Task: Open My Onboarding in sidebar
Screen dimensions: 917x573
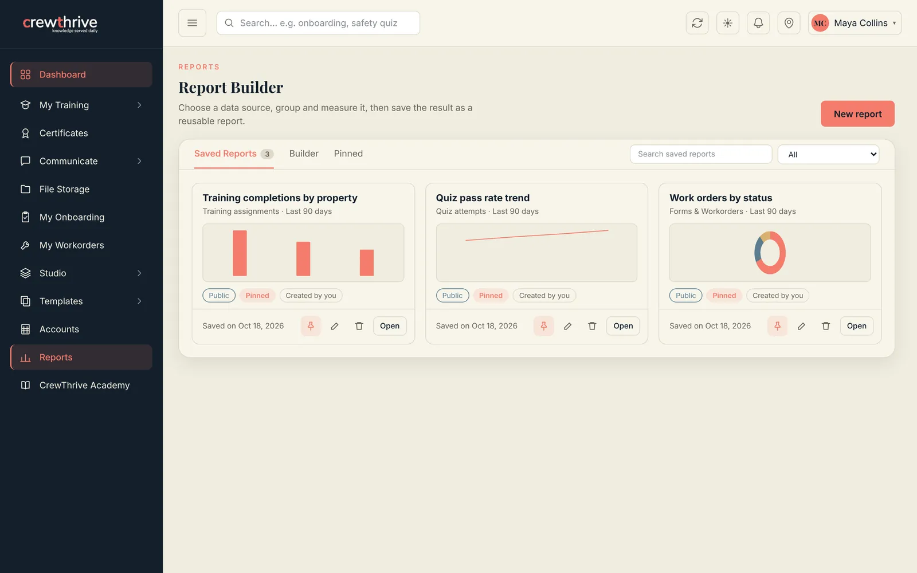Action: point(81,217)
